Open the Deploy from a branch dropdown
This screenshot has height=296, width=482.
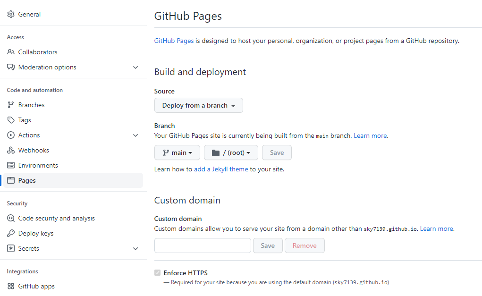click(x=199, y=105)
